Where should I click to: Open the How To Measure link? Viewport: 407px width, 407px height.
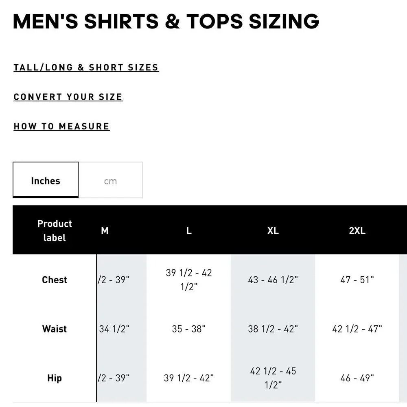[x=61, y=127]
